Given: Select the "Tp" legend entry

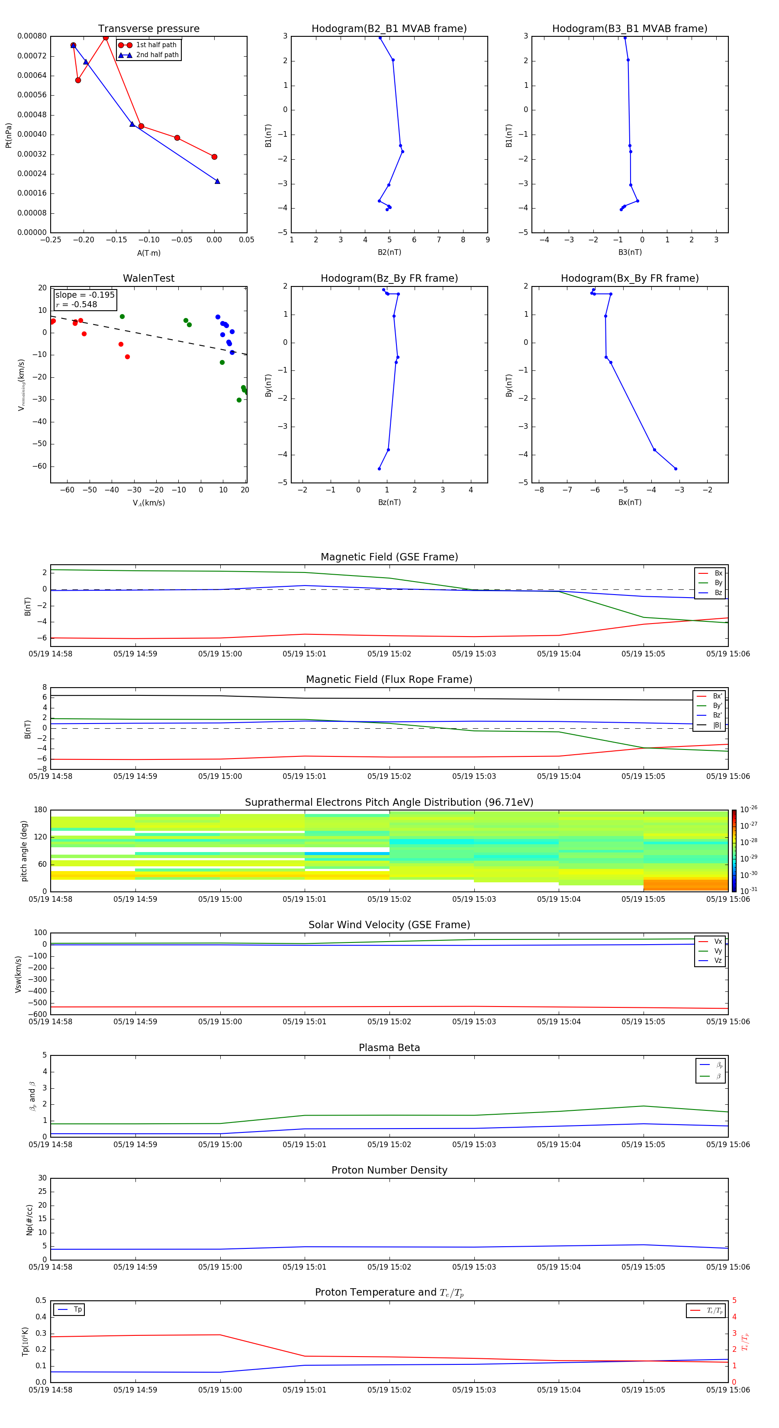Looking at the screenshot, I should point(69,1309).
